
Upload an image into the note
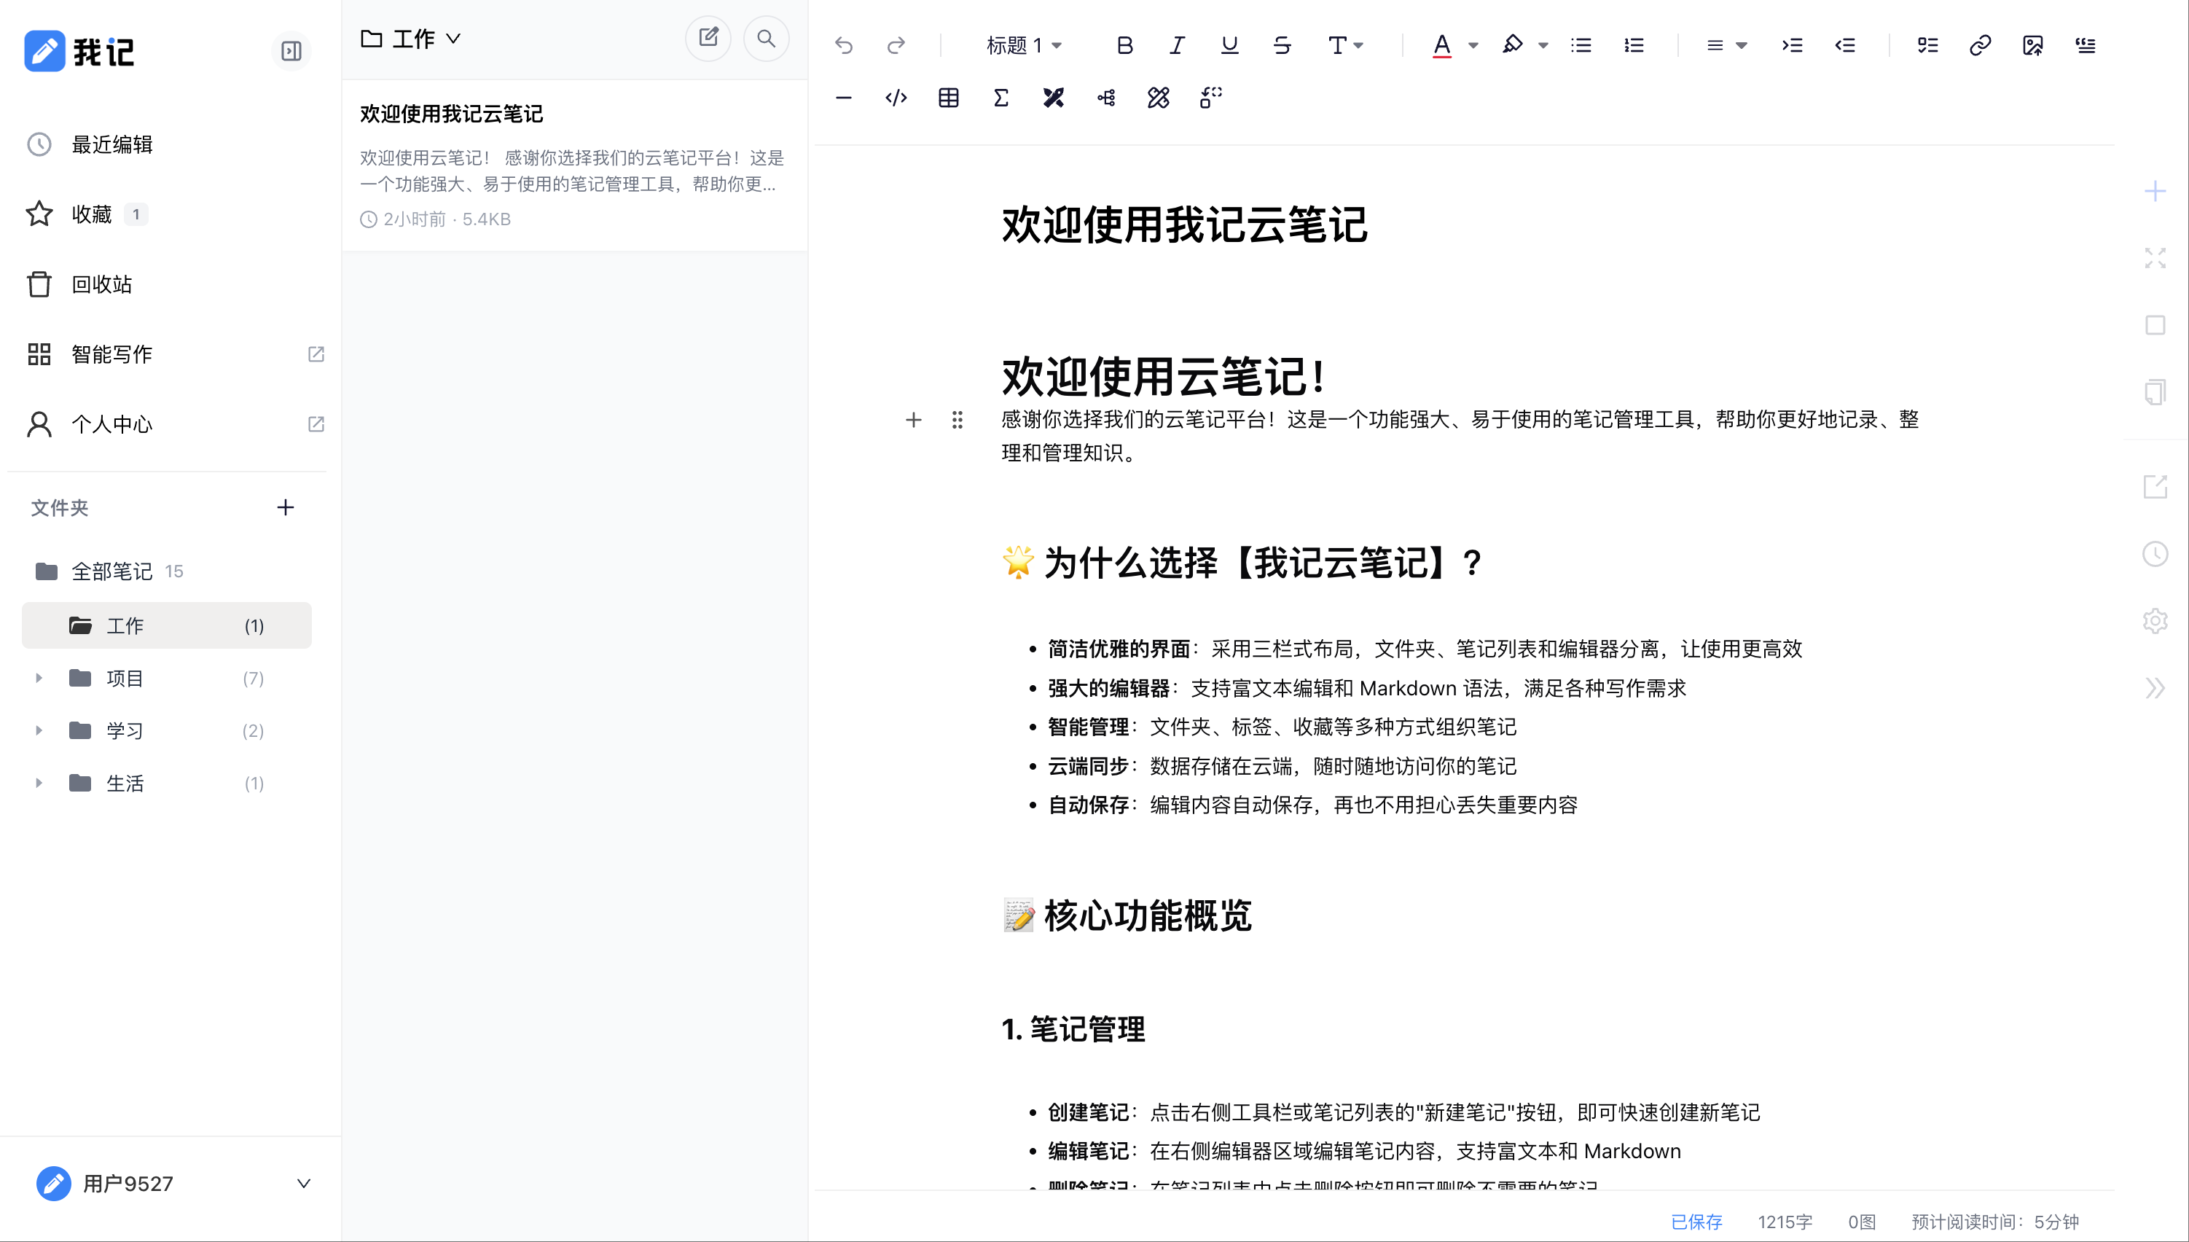[x=2033, y=45]
